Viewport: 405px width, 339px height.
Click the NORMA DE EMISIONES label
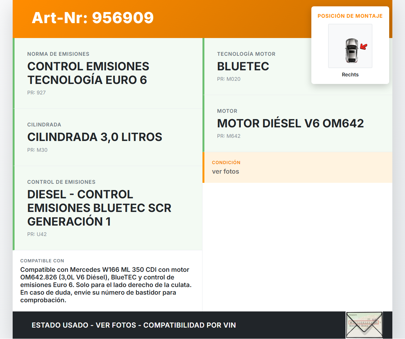[x=58, y=54]
